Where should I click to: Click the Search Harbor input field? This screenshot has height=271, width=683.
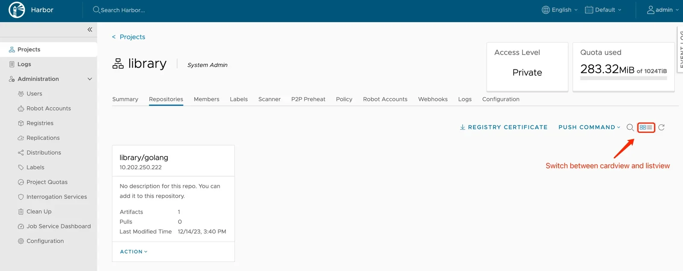123,10
